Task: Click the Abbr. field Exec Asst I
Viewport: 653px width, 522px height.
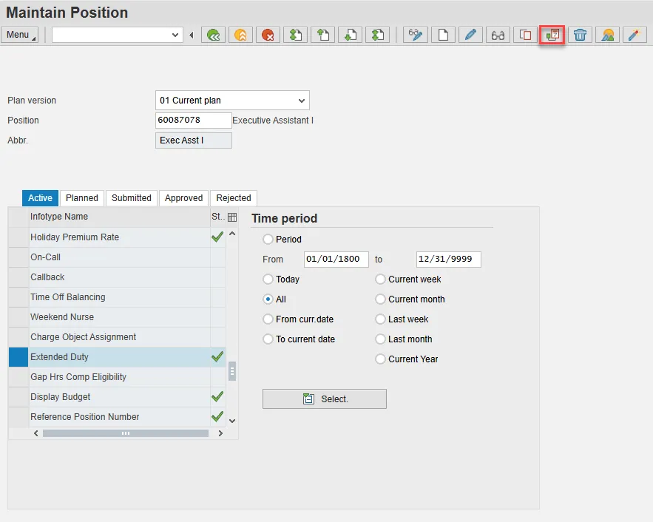Action: tap(193, 140)
